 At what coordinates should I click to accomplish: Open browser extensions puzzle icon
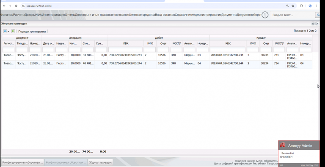click(301, 6)
